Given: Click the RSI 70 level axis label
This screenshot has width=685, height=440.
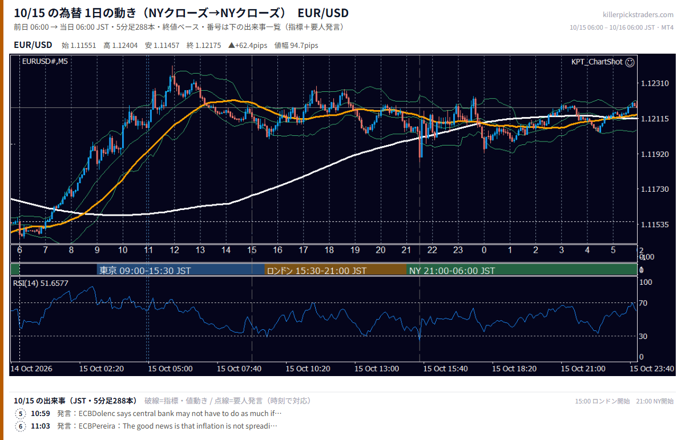Looking at the screenshot, I should pyautogui.click(x=643, y=303).
